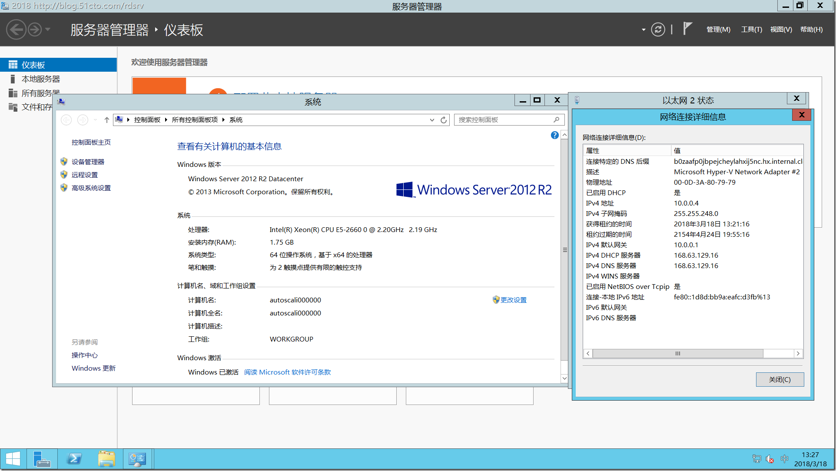
Task: Select 本地服务器 in the left sidebar
Action: pyautogui.click(x=58, y=79)
